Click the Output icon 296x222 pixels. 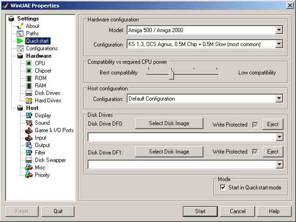(29, 145)
